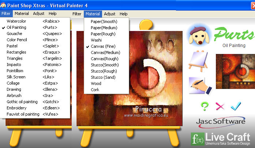Open the second Help menu

point(124,14)
